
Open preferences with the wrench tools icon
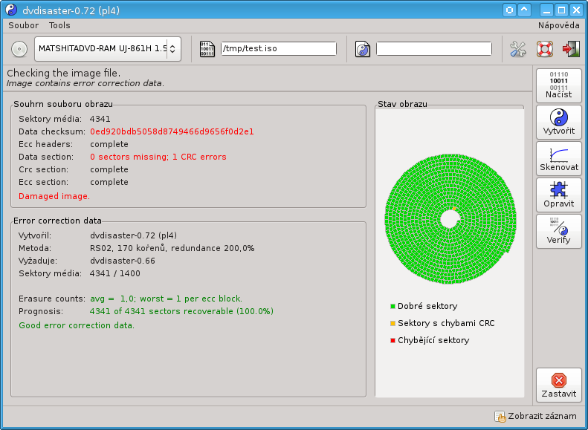coord(518,49)
